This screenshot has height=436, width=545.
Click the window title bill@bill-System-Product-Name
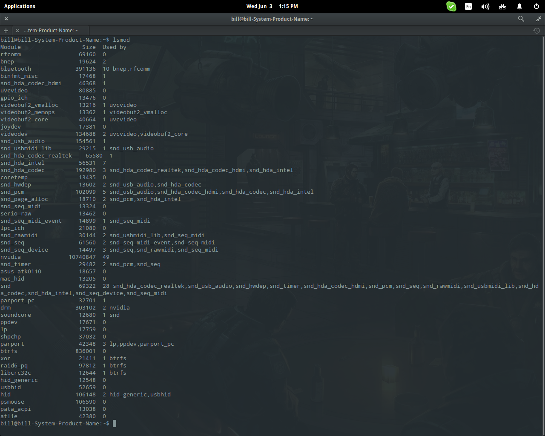[x=272, y=19]
